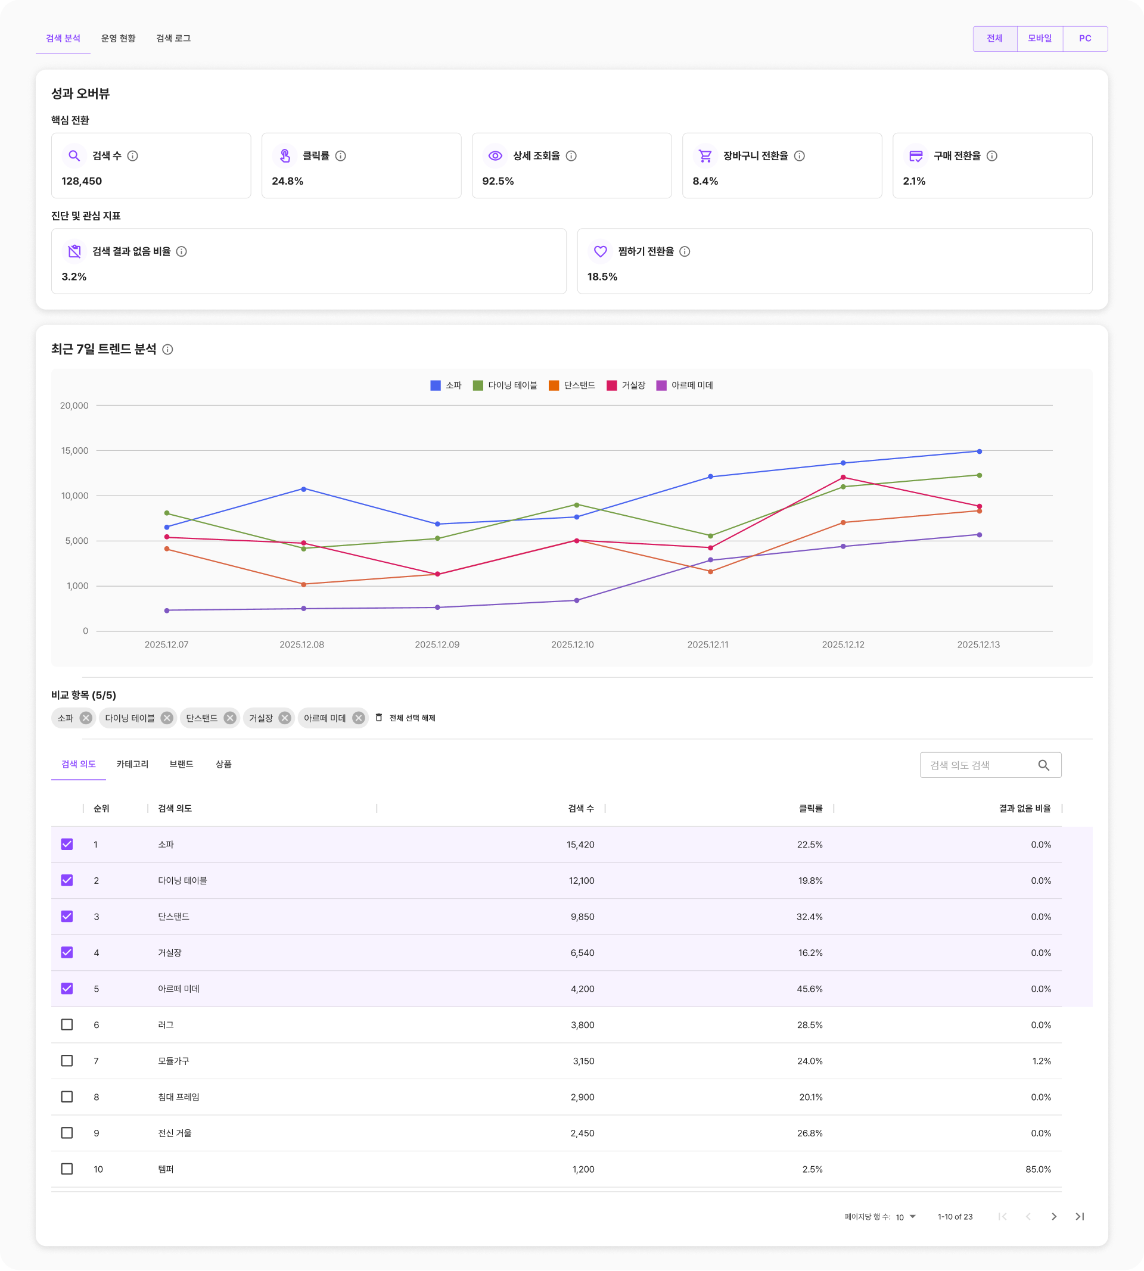The image size is (1144, 1271).
Task: Click info icon by 최근 7일 트렌드 분석
Action: point(168,350)
